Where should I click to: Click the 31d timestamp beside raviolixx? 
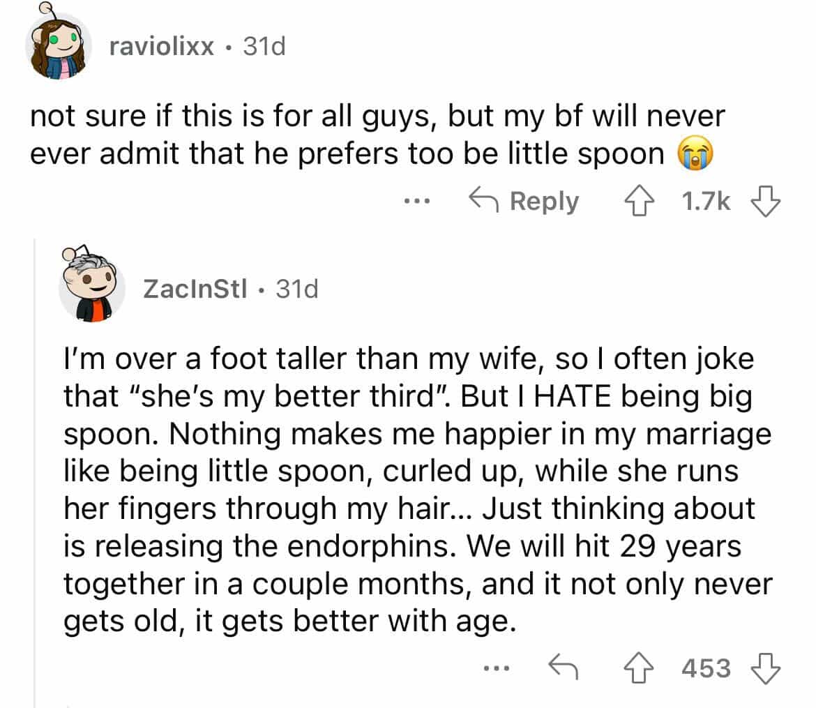264,47
